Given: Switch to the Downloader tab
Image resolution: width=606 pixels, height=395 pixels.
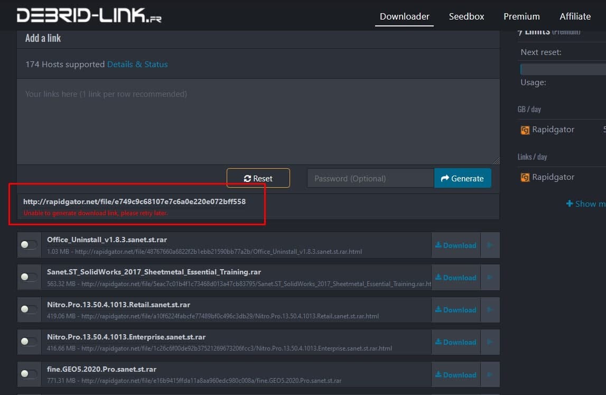Looking at the screenshot, I should pyautogui.click(x=404, y=16).
